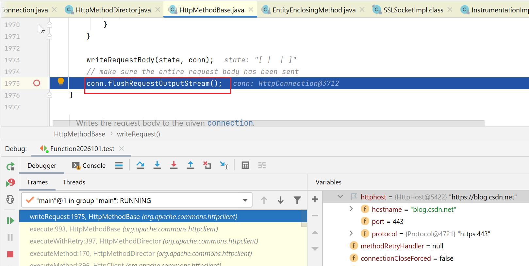Expand the hostname variable node

pos(351,209)
